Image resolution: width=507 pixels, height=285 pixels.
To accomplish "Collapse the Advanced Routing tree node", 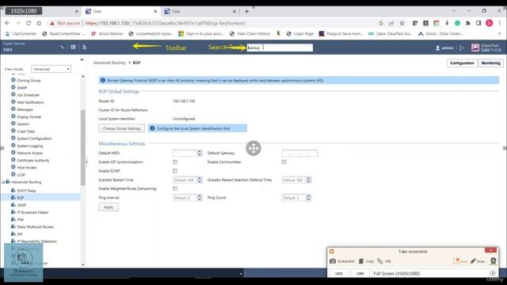I will click(3, 182).
